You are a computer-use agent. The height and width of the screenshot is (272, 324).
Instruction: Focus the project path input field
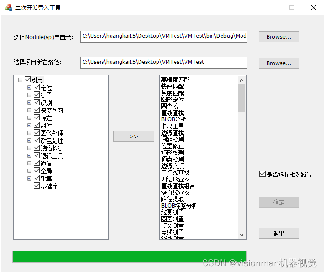click(x=164, y=63)
